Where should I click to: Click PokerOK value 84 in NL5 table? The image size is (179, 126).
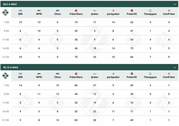pyautogui.click(x=132, y=57)
